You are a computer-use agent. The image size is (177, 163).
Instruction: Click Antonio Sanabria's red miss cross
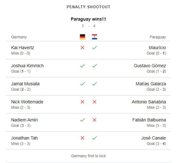95,102
